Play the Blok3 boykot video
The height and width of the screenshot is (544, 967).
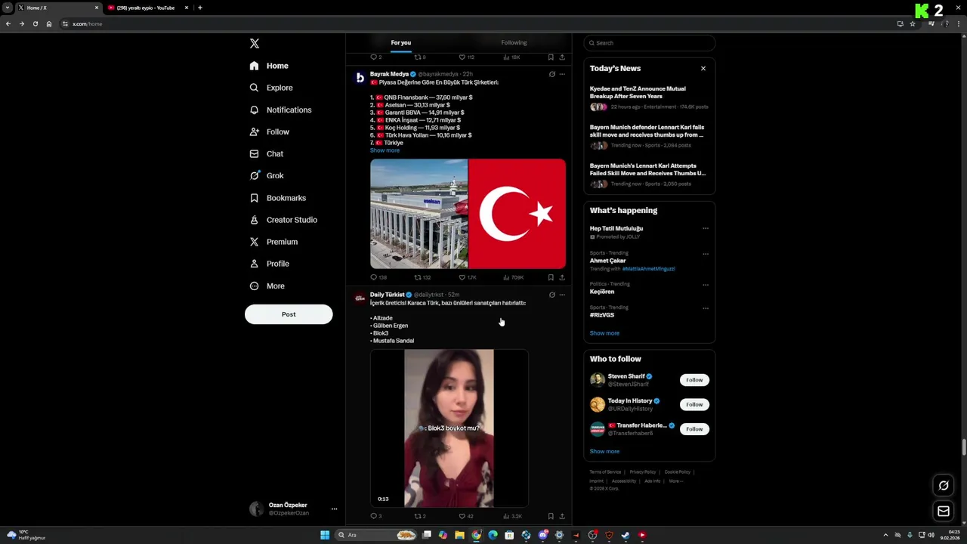[x=449, y=428]
